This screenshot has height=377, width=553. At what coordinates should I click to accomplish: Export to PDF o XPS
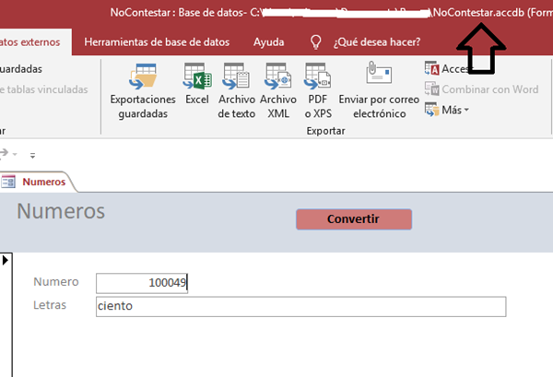point(317,90)
